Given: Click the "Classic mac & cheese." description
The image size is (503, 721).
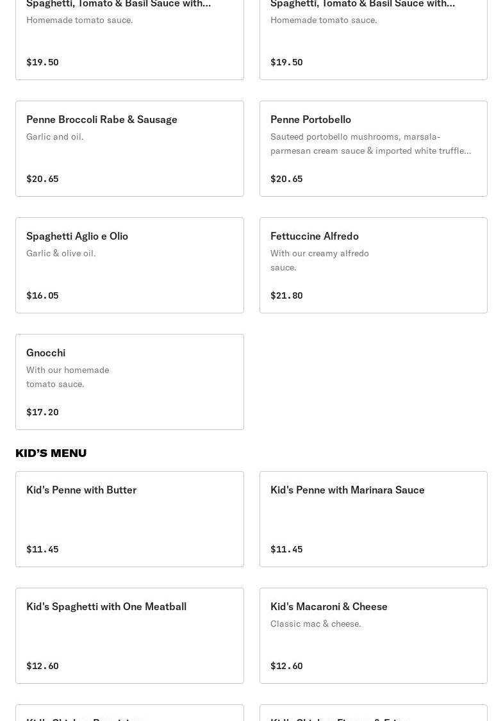Looking at the screenshot, I should click(315, 624).
